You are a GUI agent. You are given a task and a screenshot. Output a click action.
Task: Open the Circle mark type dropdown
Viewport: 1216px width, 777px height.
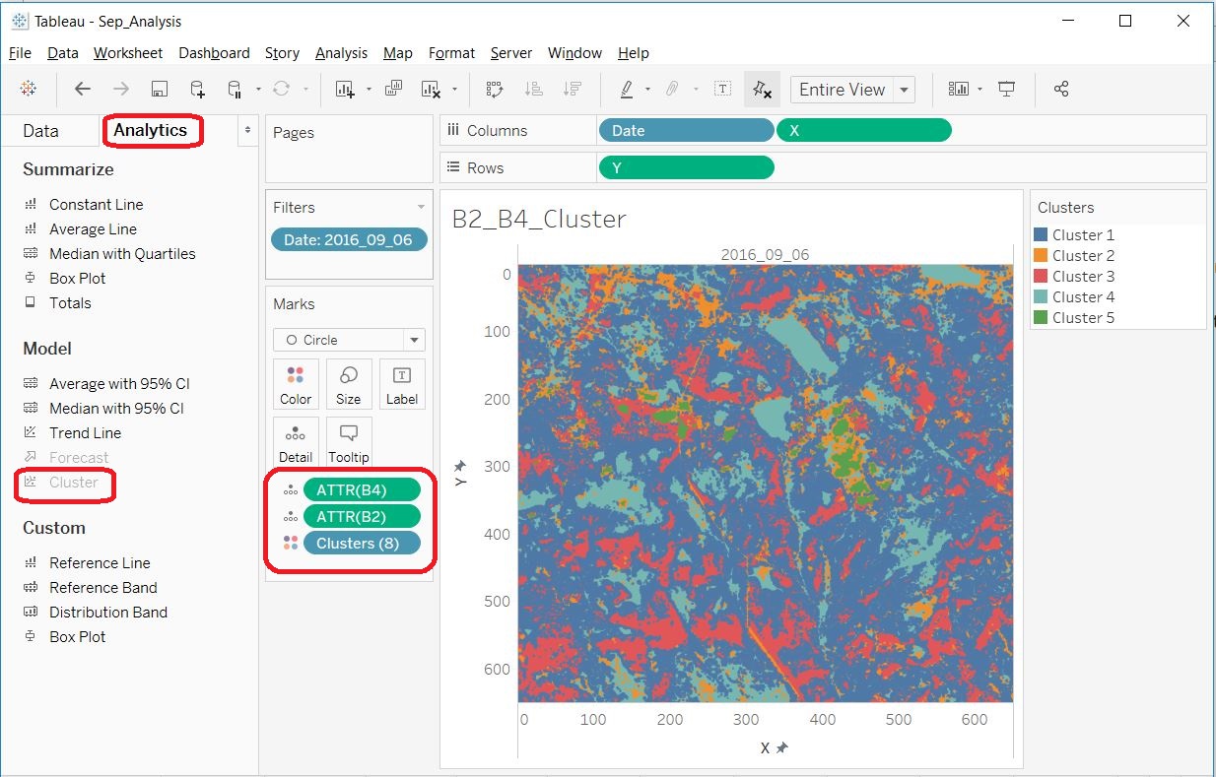413,340
